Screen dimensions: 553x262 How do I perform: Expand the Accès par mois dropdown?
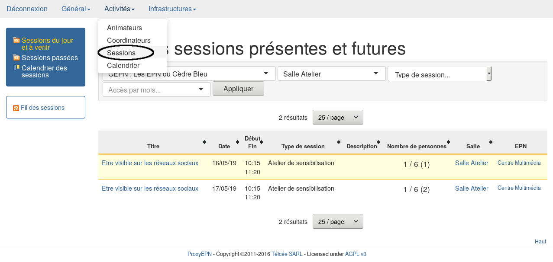click(x=156, y=89)
